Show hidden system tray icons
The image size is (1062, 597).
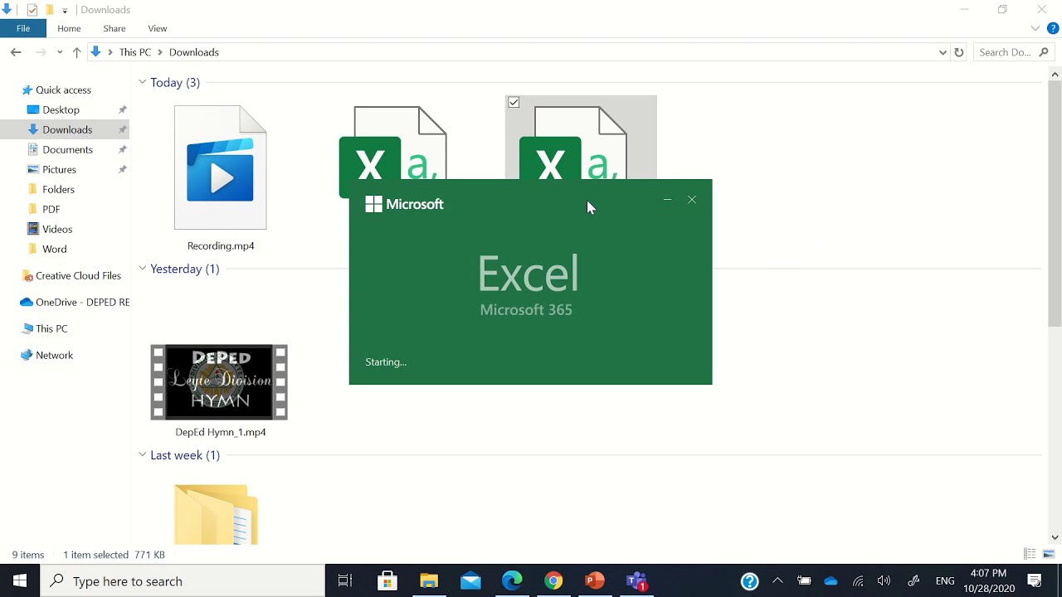777,581
